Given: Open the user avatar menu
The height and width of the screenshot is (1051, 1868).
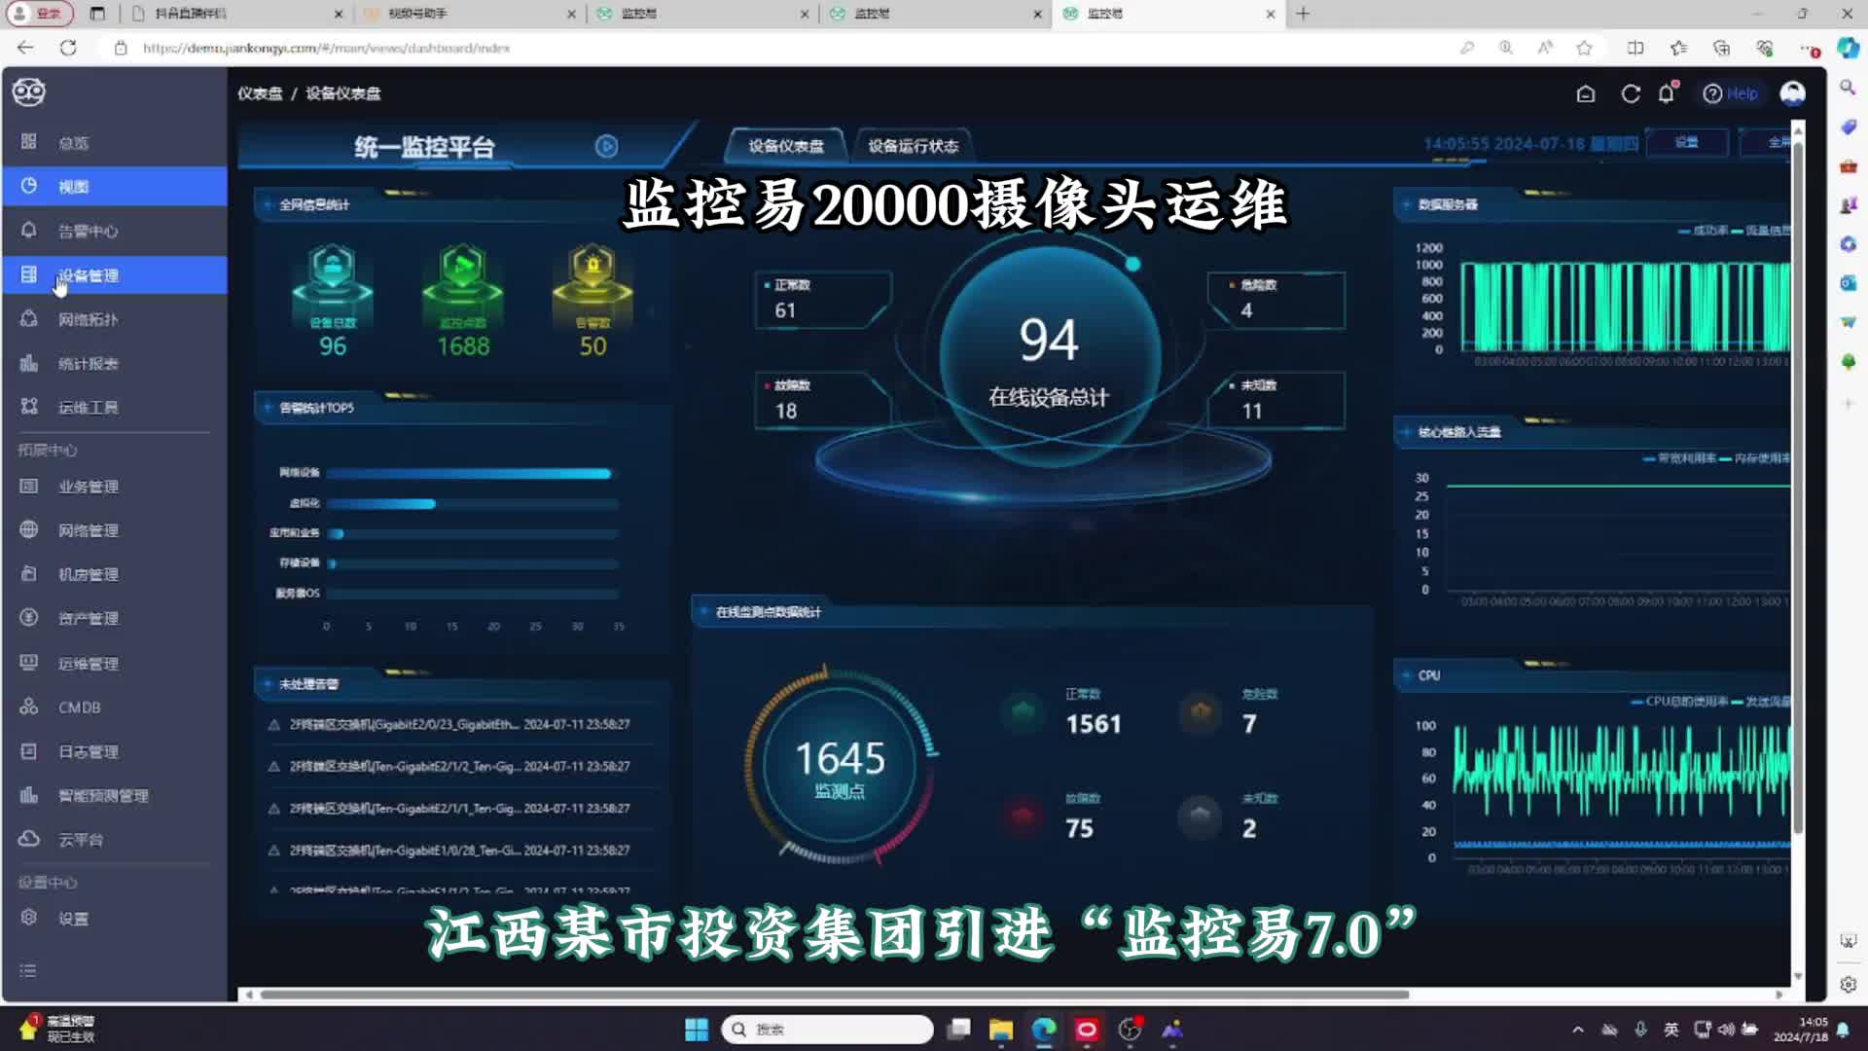Looking at the screenshot, I should coord(1792,93).
